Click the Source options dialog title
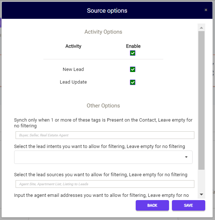 (107, 10)
